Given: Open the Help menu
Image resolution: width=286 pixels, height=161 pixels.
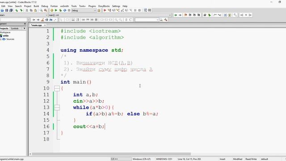Looking at the screenshot, I should coord(125,6).
